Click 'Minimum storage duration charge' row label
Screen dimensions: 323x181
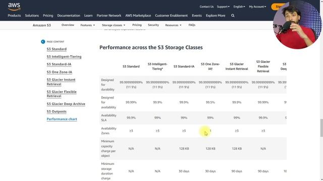click(107, 171)
